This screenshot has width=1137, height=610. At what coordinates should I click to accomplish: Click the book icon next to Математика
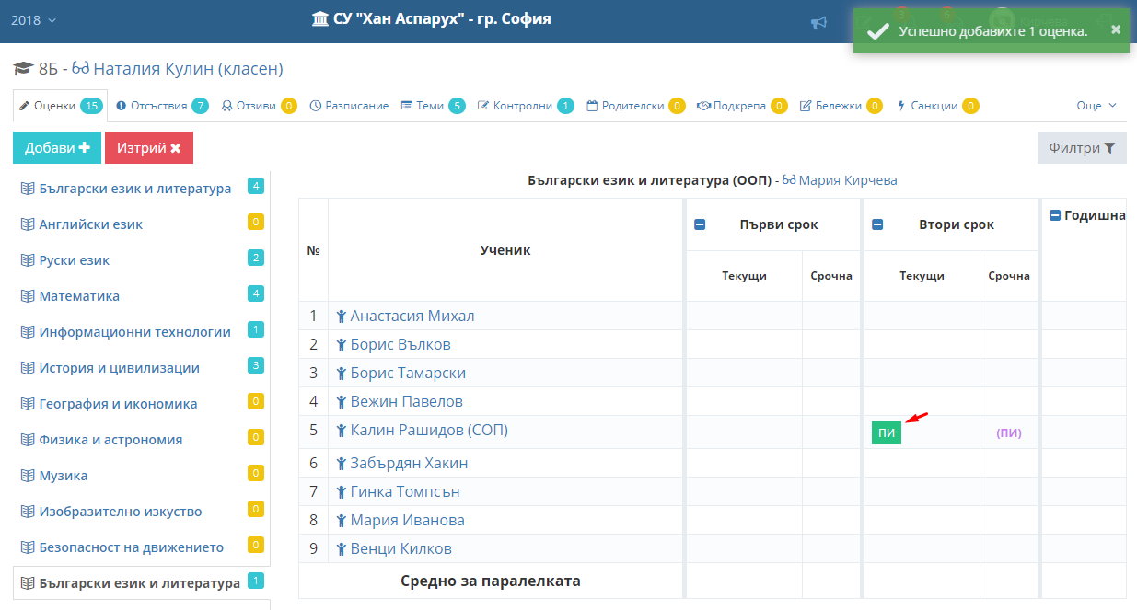click(28, 296)
